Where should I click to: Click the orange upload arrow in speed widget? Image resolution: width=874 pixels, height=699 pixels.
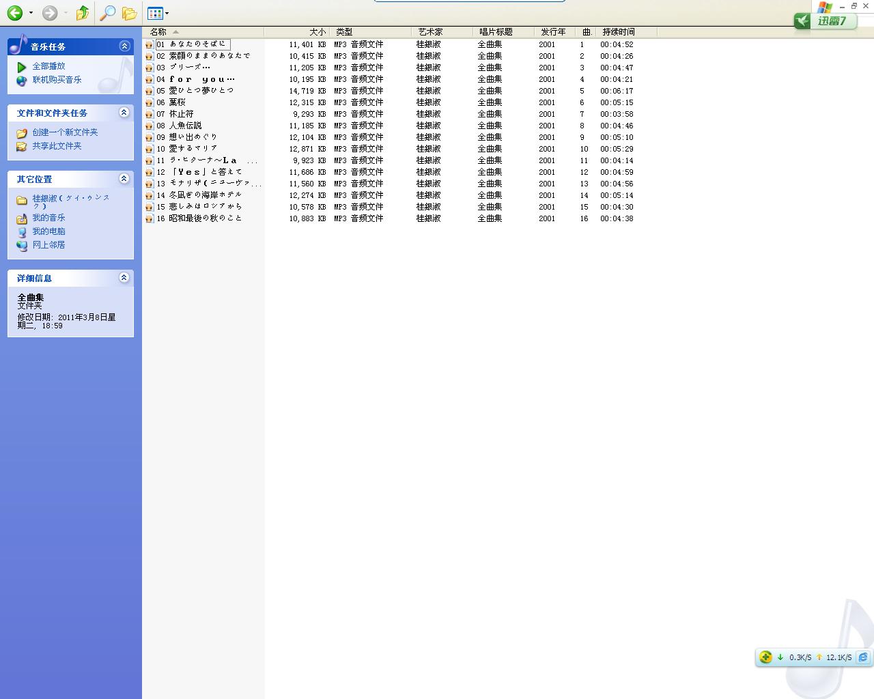click(x=819, y=657)
